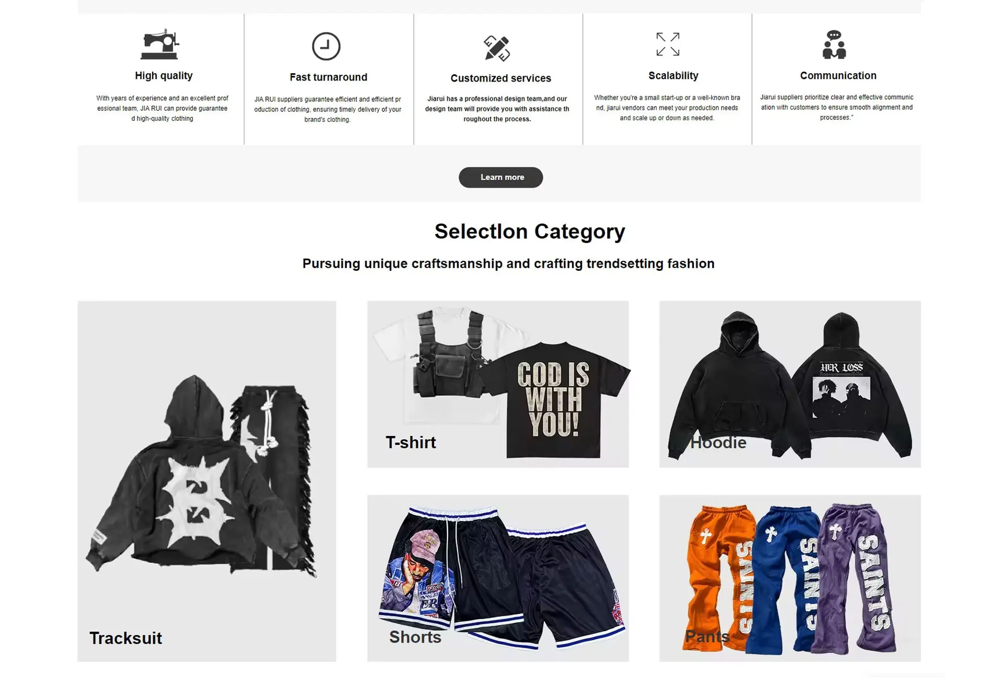
Task: Open the Shorts category image
Action: point(498,578)
